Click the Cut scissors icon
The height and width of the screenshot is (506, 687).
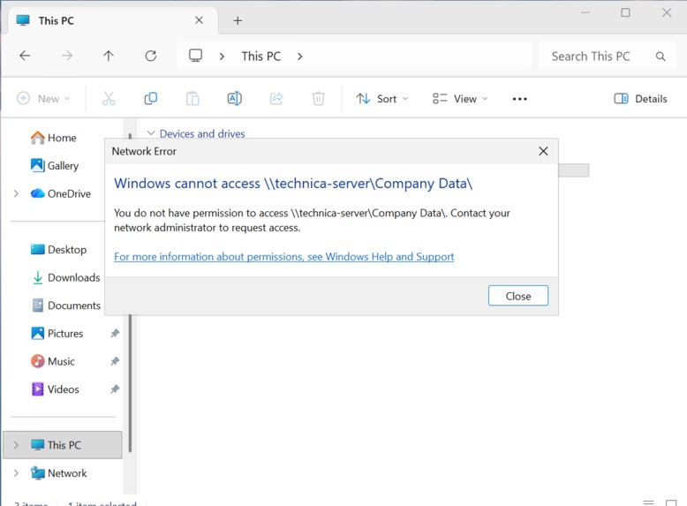[109, 99]
